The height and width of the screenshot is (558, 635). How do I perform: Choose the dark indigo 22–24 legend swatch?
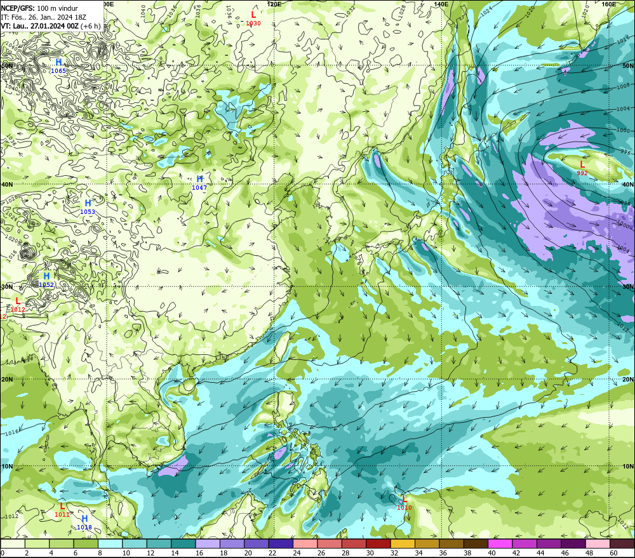point(281,543)
